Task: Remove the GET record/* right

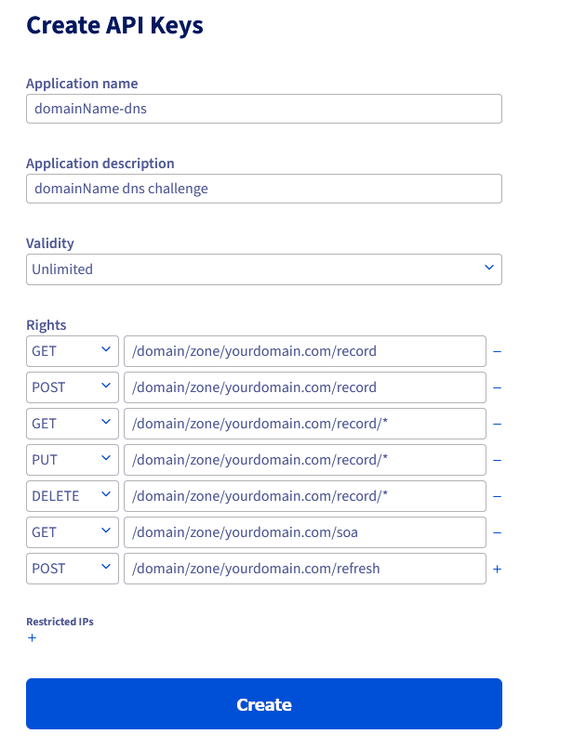Action: click(x=497, y=424)
